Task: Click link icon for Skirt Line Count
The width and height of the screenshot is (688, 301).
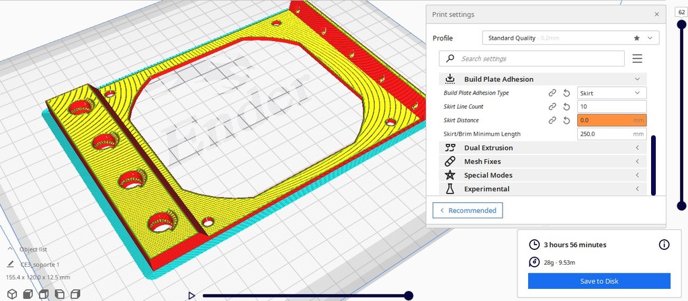Action: click(x=552, y=107)
